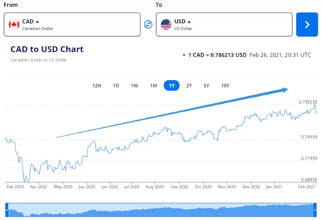Select the 12H time range
This screenshot has height=220, width=322.
coord(97,85)
